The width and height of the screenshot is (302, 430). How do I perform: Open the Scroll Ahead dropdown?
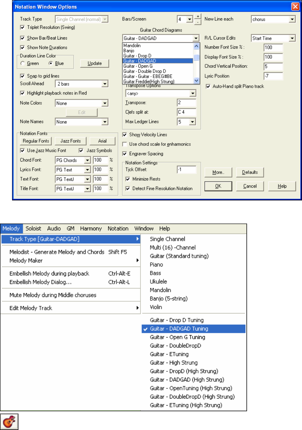point(105,83)
